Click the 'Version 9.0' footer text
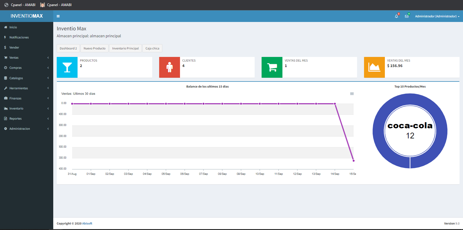Screen dimensions: 463x230 (x=452, y=223)
